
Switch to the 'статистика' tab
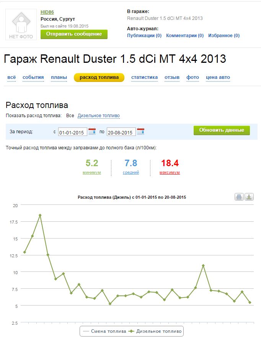(144, 77)
